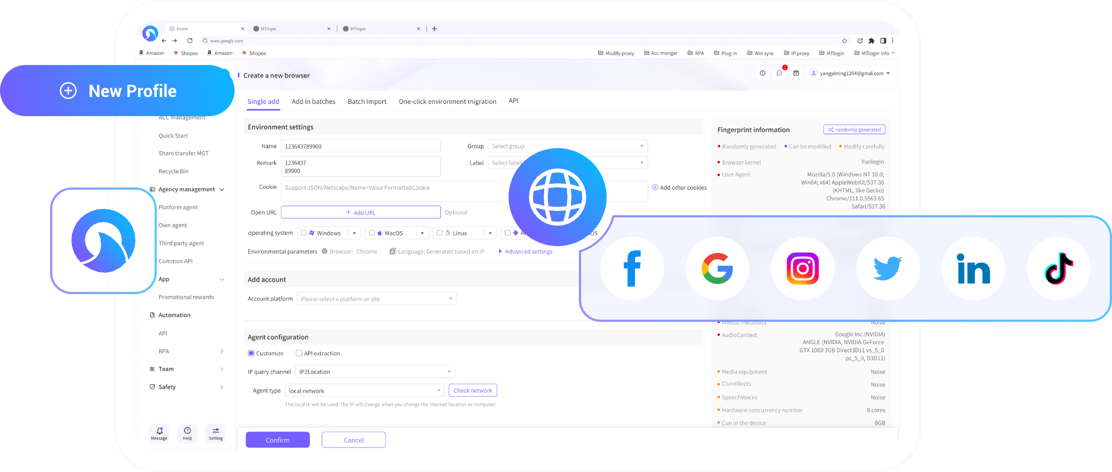Click the share/update arrow icon beside the star
This screenshot has height=472, width=1112.
click(860, 40)
